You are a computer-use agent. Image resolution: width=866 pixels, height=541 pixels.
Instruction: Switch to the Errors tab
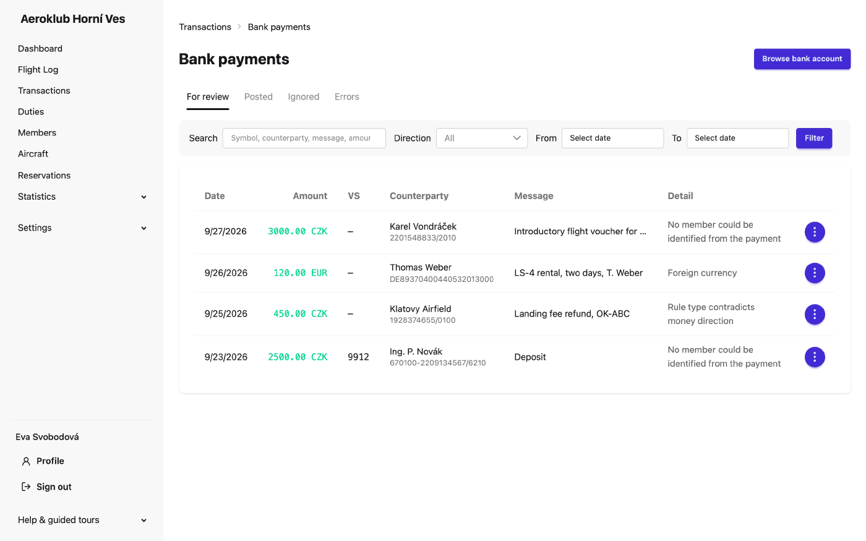pos(347,97)
